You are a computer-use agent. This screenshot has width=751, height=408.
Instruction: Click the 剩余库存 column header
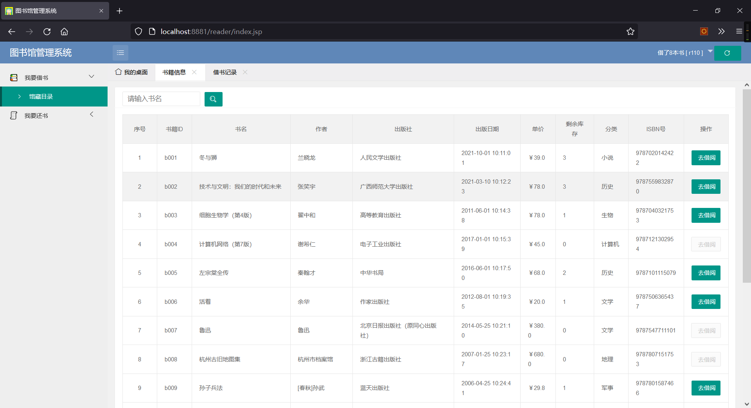pos(575,129)
